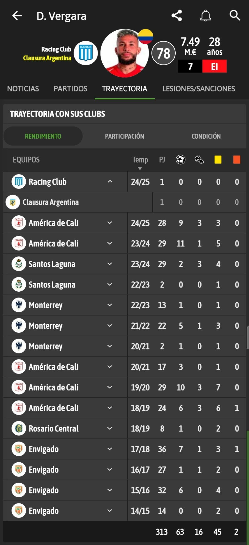Collapse the Racing Club 24/25 row
This screenshot has height=545, width=249.
coord(110,181)
